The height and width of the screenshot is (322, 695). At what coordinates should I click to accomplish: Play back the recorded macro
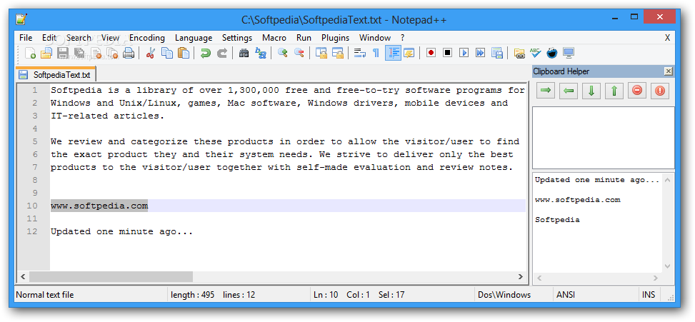464,53
